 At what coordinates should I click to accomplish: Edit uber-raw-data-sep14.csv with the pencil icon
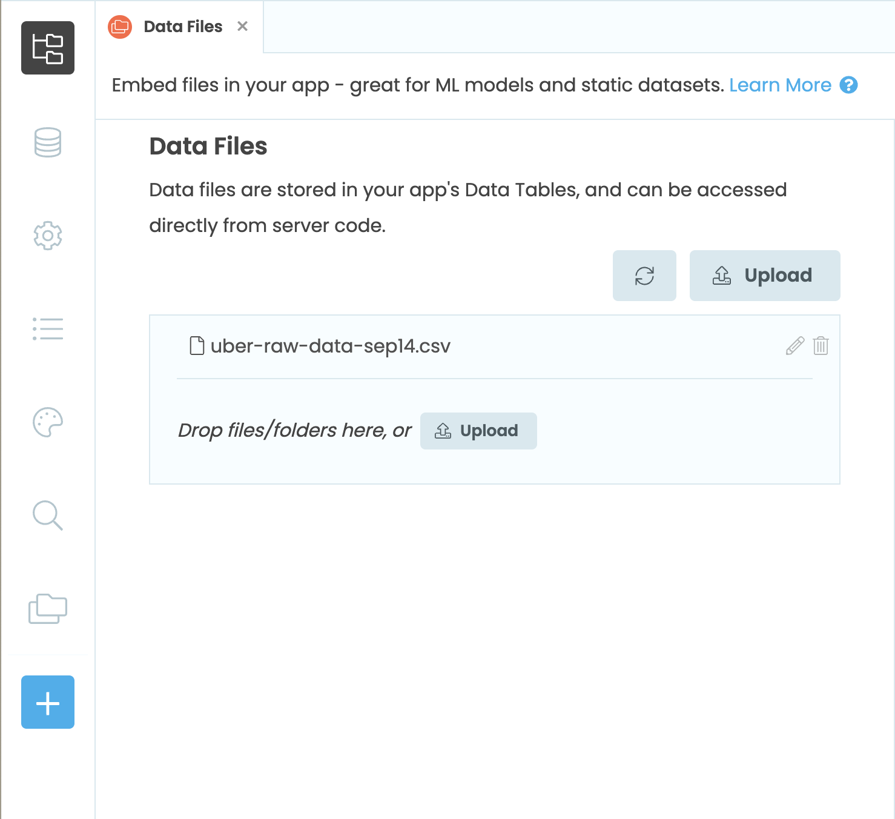(794, 346)
